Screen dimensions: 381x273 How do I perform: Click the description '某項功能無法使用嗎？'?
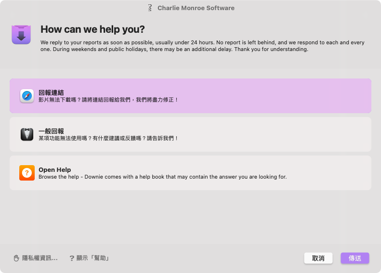(66, 139)
